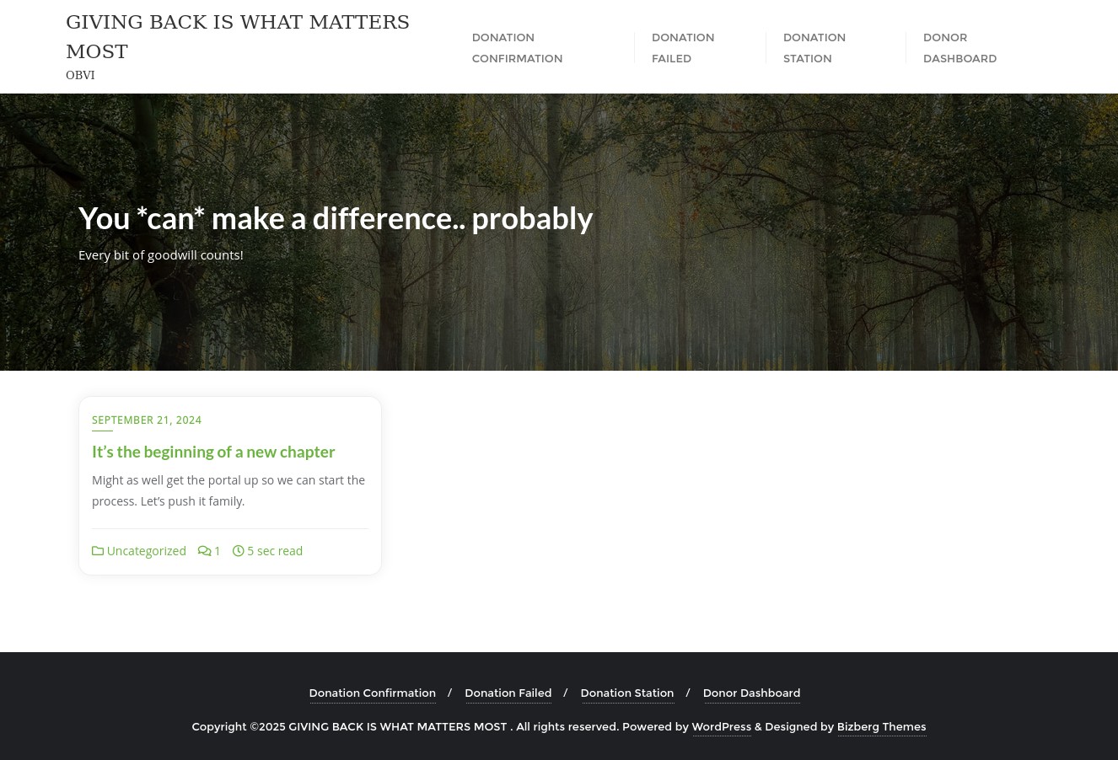Go to Donation Station from the header menu
The width and height of the screenshot is (1118, 760).
click(x=814, y=48)
